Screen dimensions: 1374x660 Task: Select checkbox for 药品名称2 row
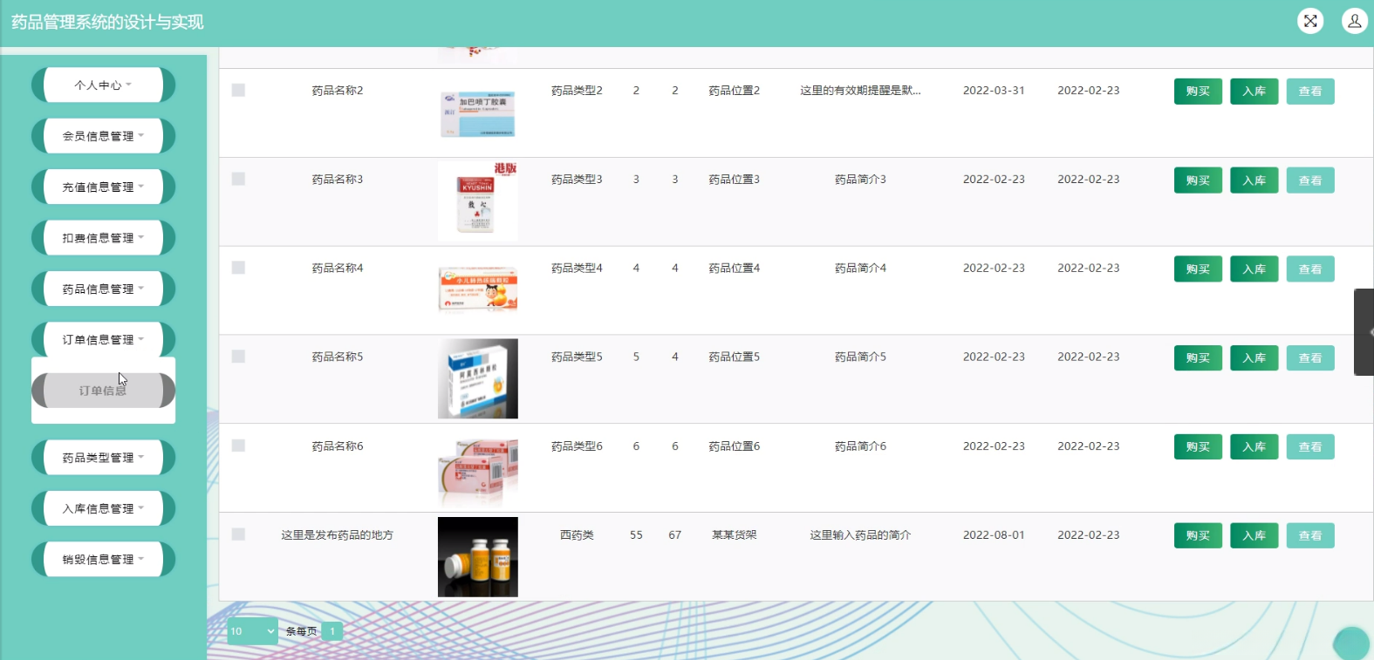238,90
